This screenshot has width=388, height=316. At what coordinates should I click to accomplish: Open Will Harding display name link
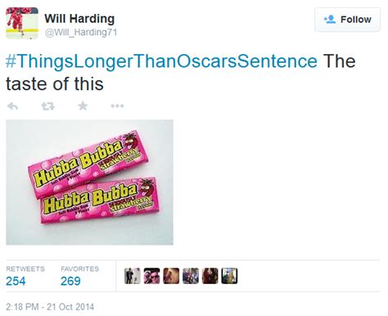click(x=79, y=19)
